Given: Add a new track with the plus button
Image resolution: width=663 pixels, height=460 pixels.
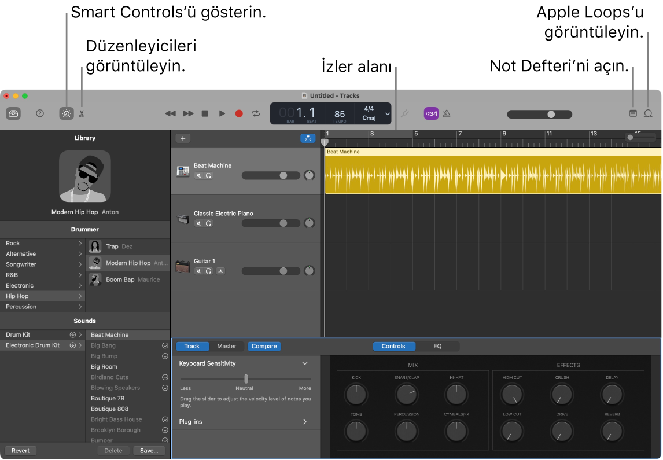Looking at the screenshot, I should 182,138.
